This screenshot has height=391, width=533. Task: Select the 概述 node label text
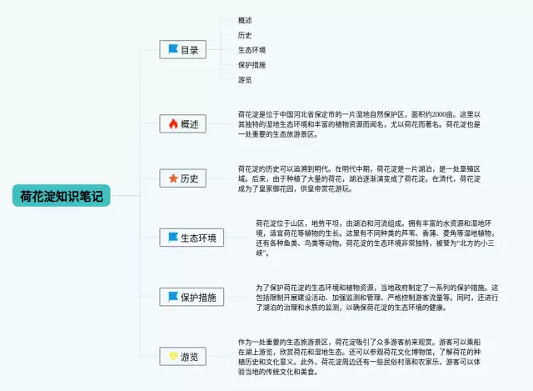coord(189,124)
